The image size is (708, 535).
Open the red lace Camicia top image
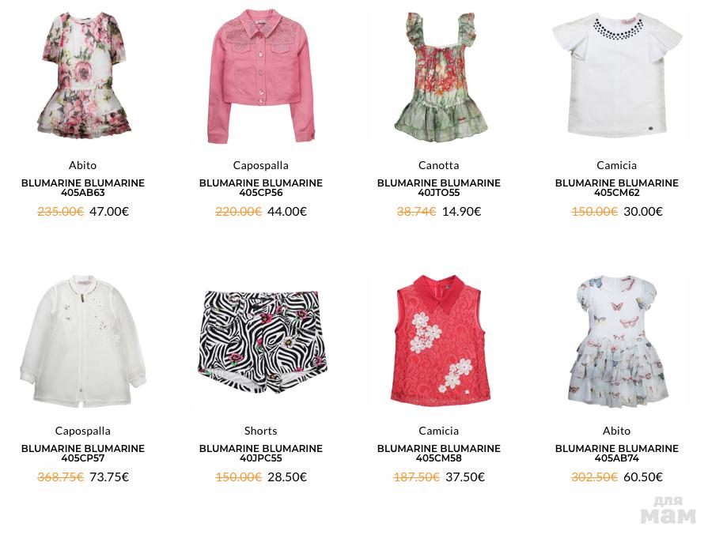point(438,340)
